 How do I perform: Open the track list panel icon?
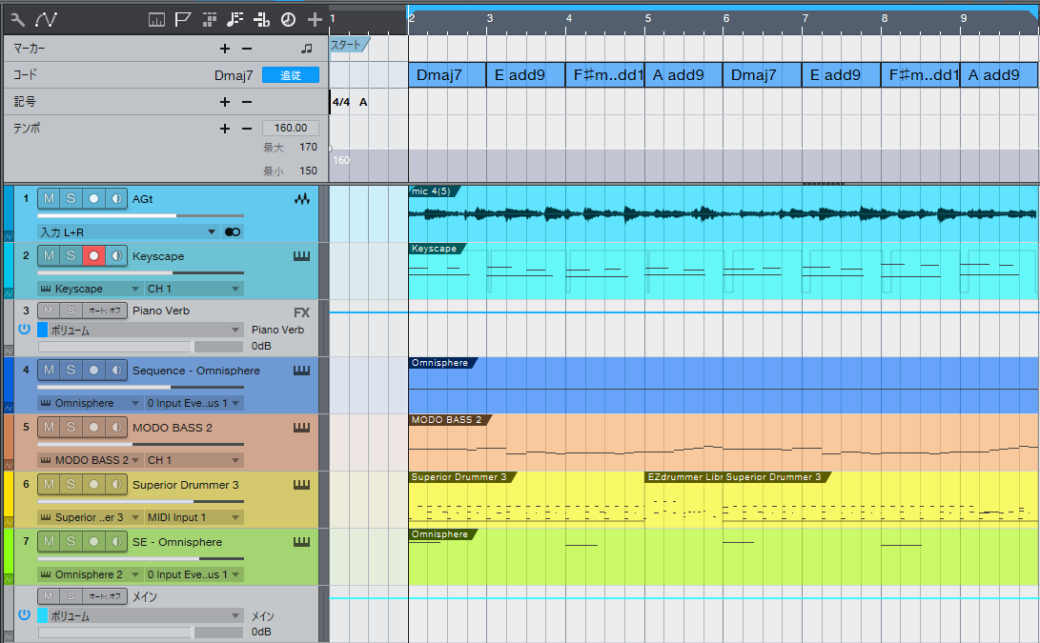tap(156, 20)
